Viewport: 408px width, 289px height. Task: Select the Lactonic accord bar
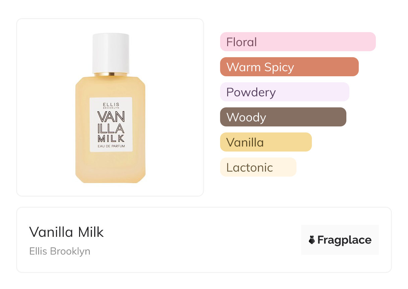pyautogui.click(x=258, y=167)
